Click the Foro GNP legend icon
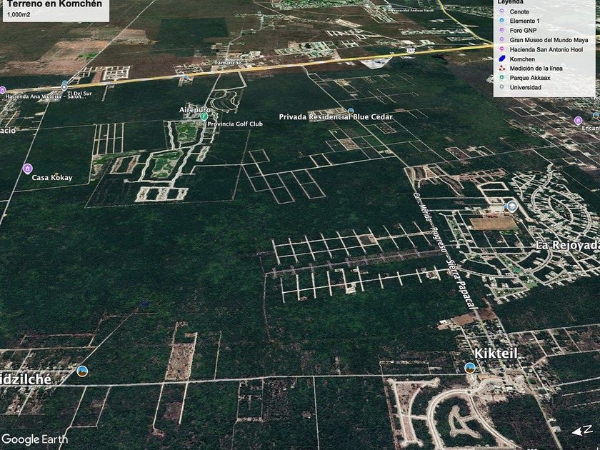Screen dimensions: 600x450 [x=502, y=30]
